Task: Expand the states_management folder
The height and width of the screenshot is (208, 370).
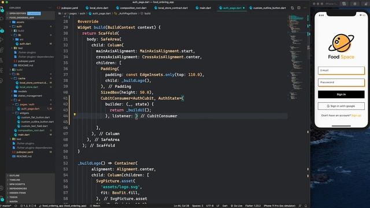Action: pos(30,96)
